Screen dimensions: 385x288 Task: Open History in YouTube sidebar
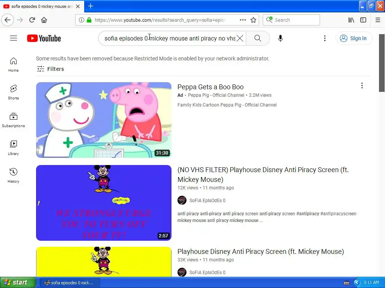(13, 175)
